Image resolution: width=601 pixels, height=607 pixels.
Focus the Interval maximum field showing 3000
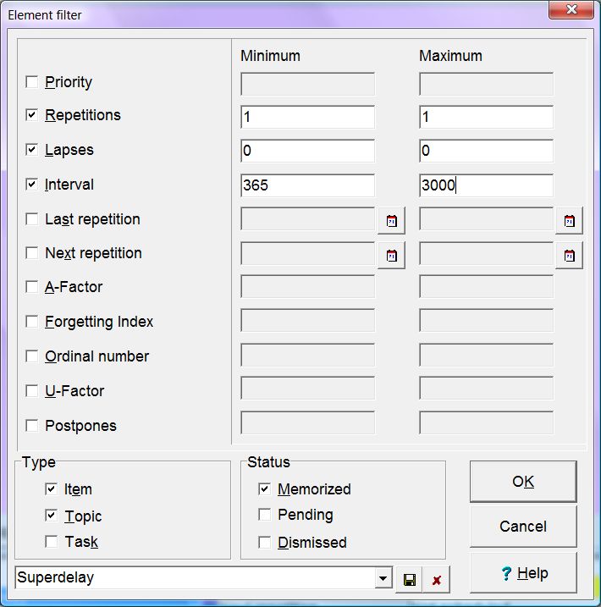(486, 185)
